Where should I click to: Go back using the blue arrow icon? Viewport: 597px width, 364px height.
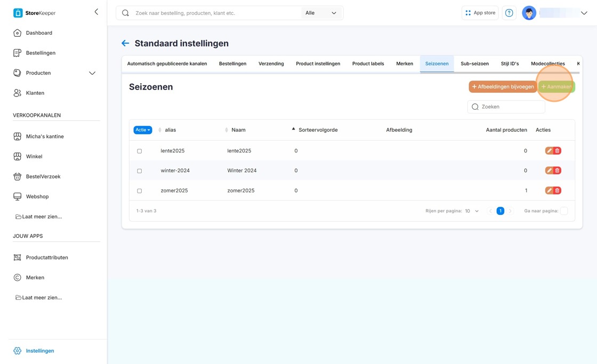[125, 43]
